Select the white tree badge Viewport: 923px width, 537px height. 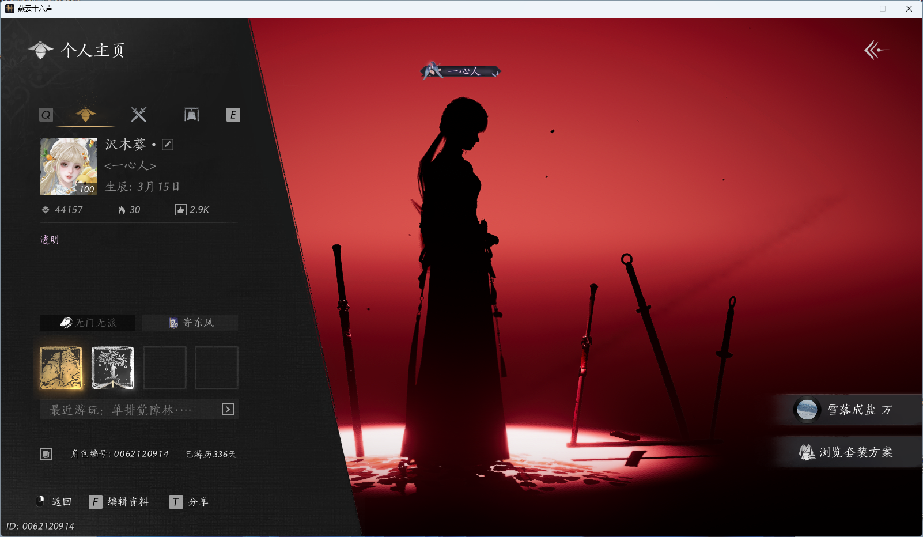click(x=112, y=368)
